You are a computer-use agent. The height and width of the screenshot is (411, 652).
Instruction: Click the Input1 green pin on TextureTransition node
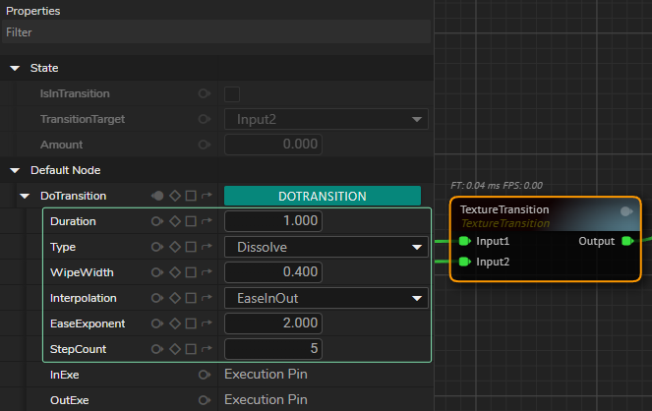point(465,242)
